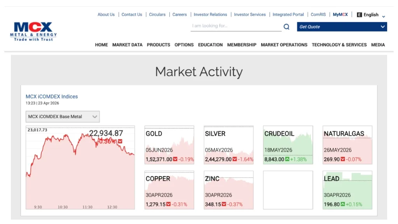Open the OPTIONS menu
Image resolution: width=398 pixels, height=224 pixels.
pos(184,45)
